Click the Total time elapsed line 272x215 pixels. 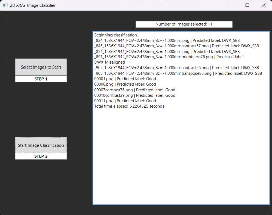129,106
